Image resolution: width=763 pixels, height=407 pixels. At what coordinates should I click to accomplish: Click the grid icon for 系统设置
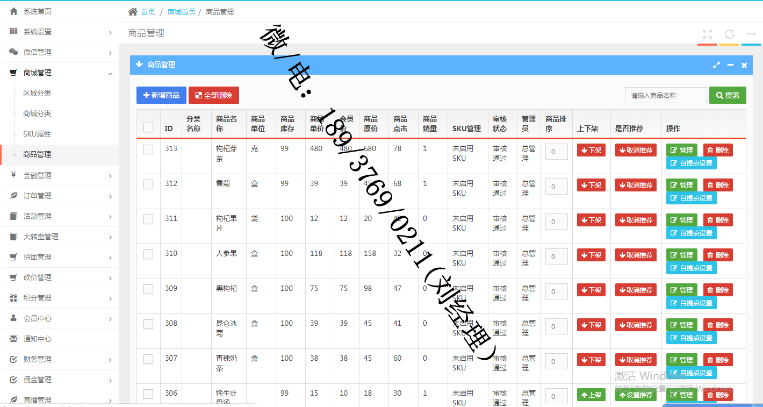click(x=14, y=32)
